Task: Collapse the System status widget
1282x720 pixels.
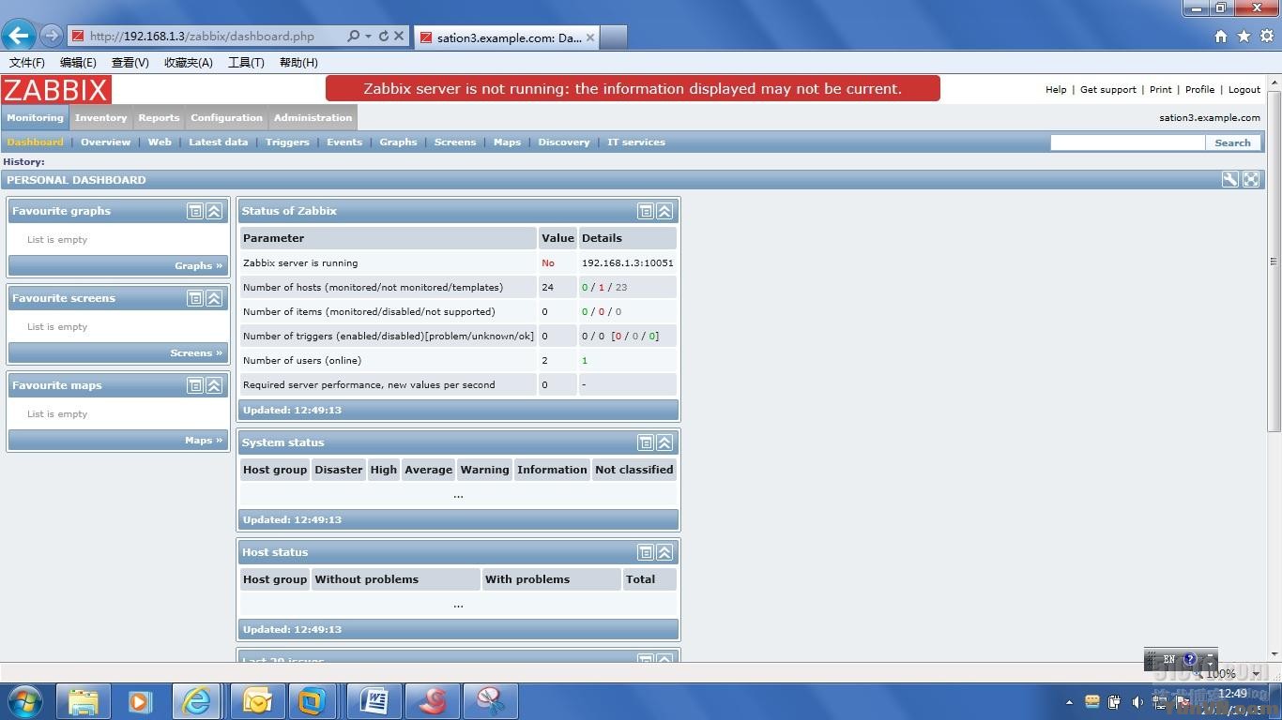Action: (x=664, y=442)
